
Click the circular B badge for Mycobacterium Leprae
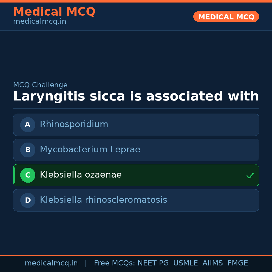pyautogui.click(x=28, y=150)
